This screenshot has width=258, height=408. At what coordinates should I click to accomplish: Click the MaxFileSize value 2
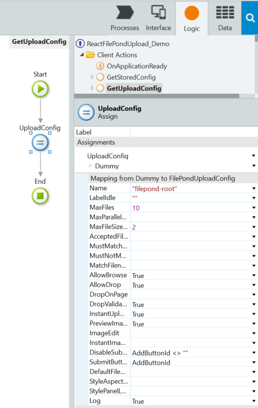[134, 227]
